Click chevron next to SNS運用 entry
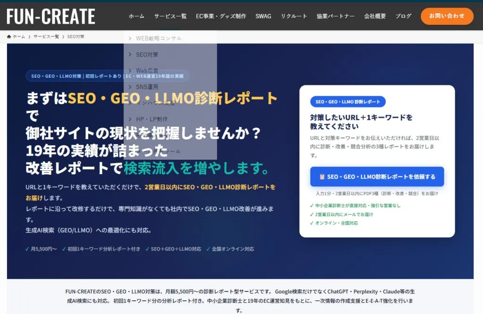 (x=130, y=87)
